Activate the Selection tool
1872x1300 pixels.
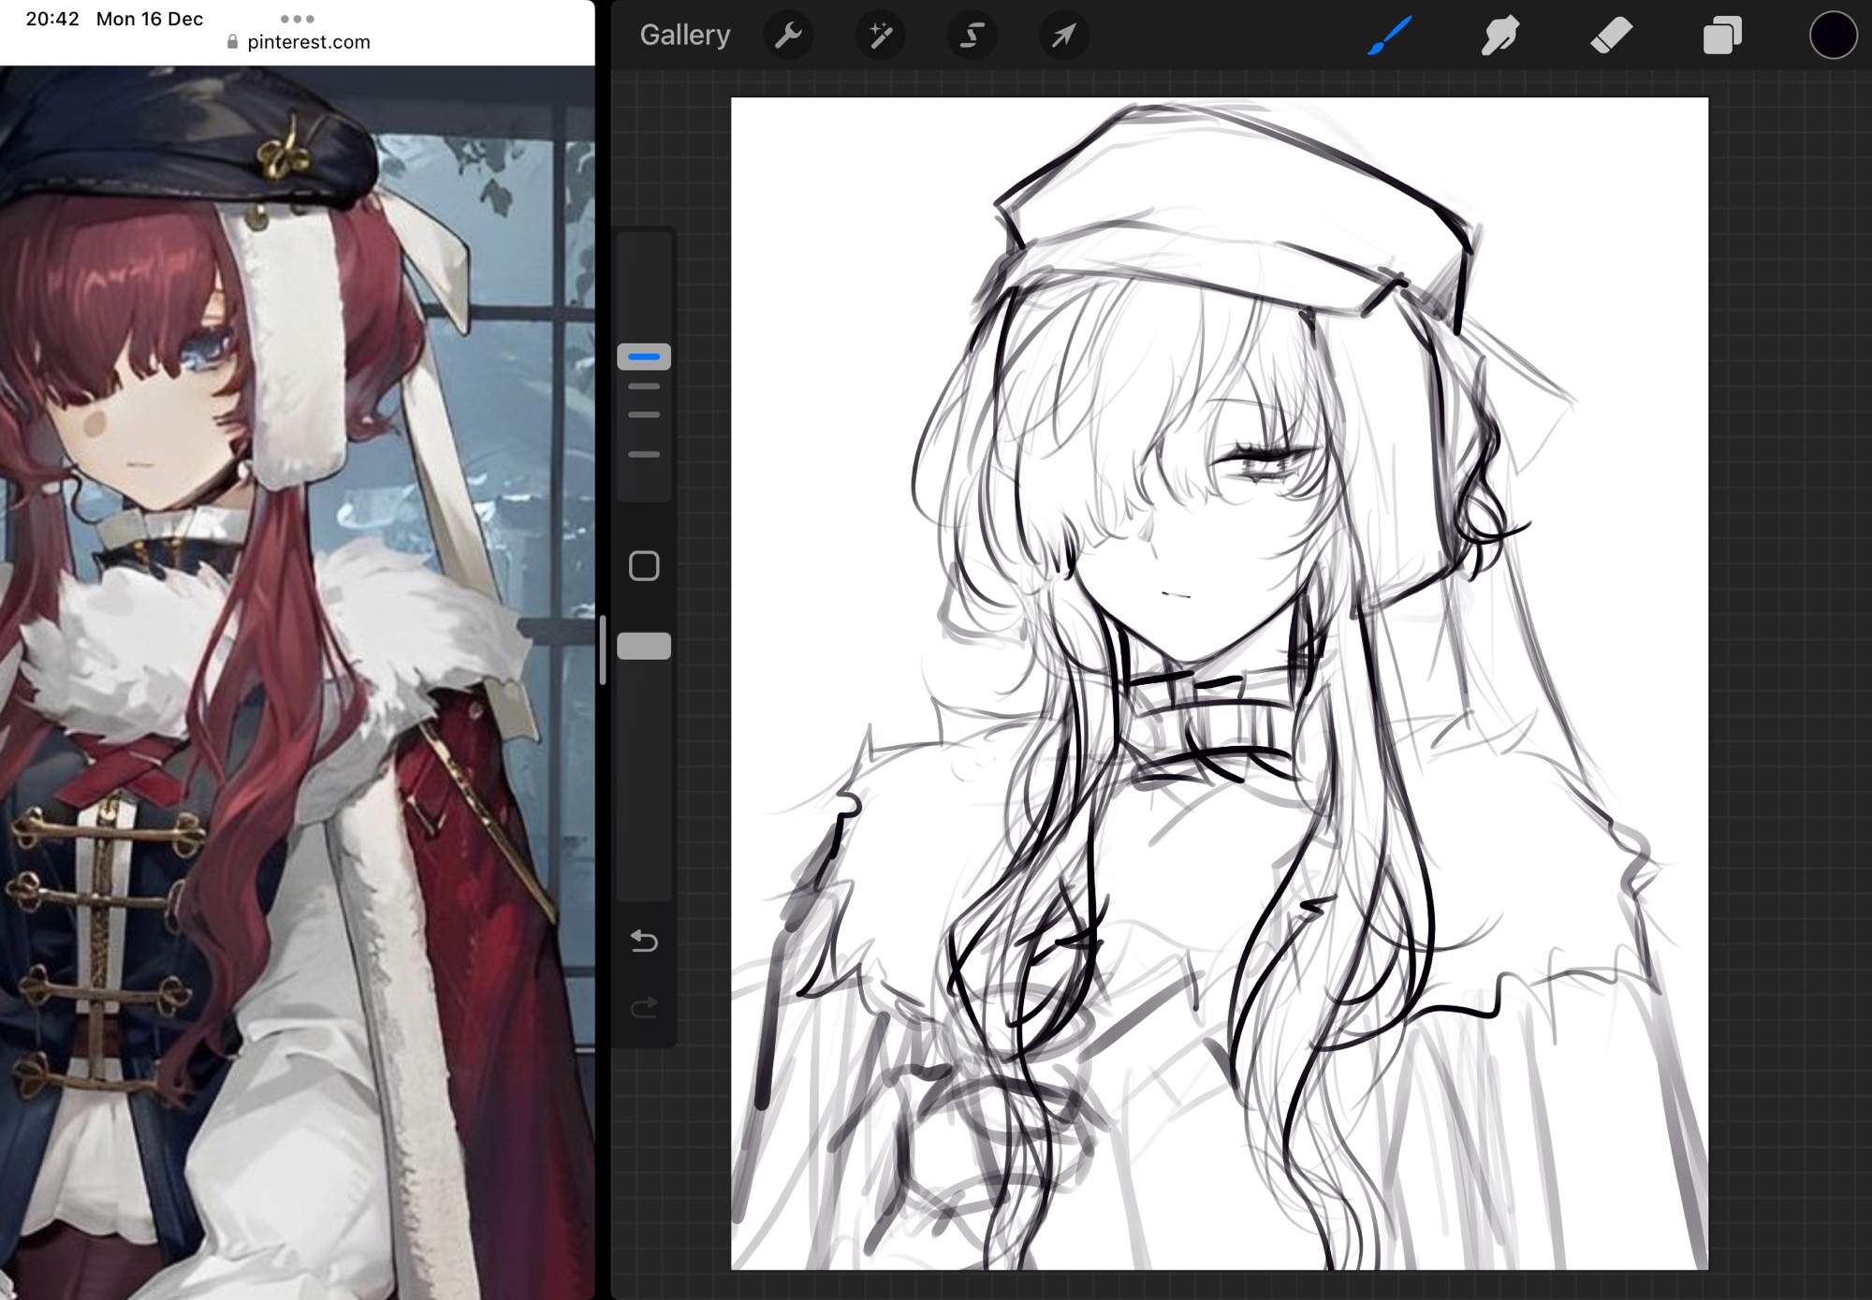tap(972, 36)
